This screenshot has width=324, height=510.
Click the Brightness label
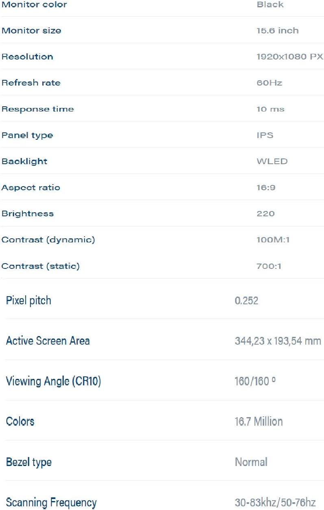pos(28,213)
